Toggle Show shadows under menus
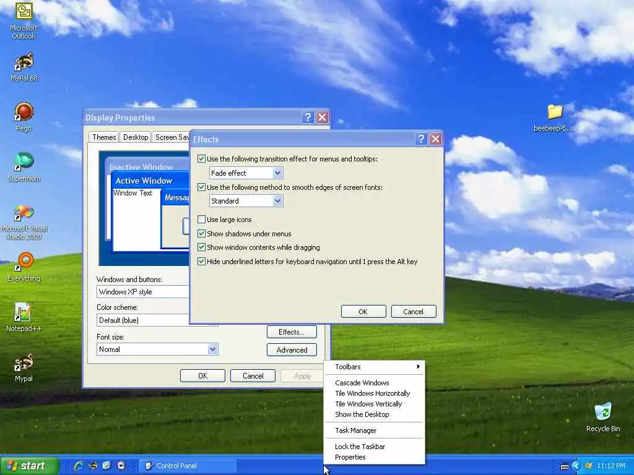This screenshot has height=475, width=634. (201, 233)
